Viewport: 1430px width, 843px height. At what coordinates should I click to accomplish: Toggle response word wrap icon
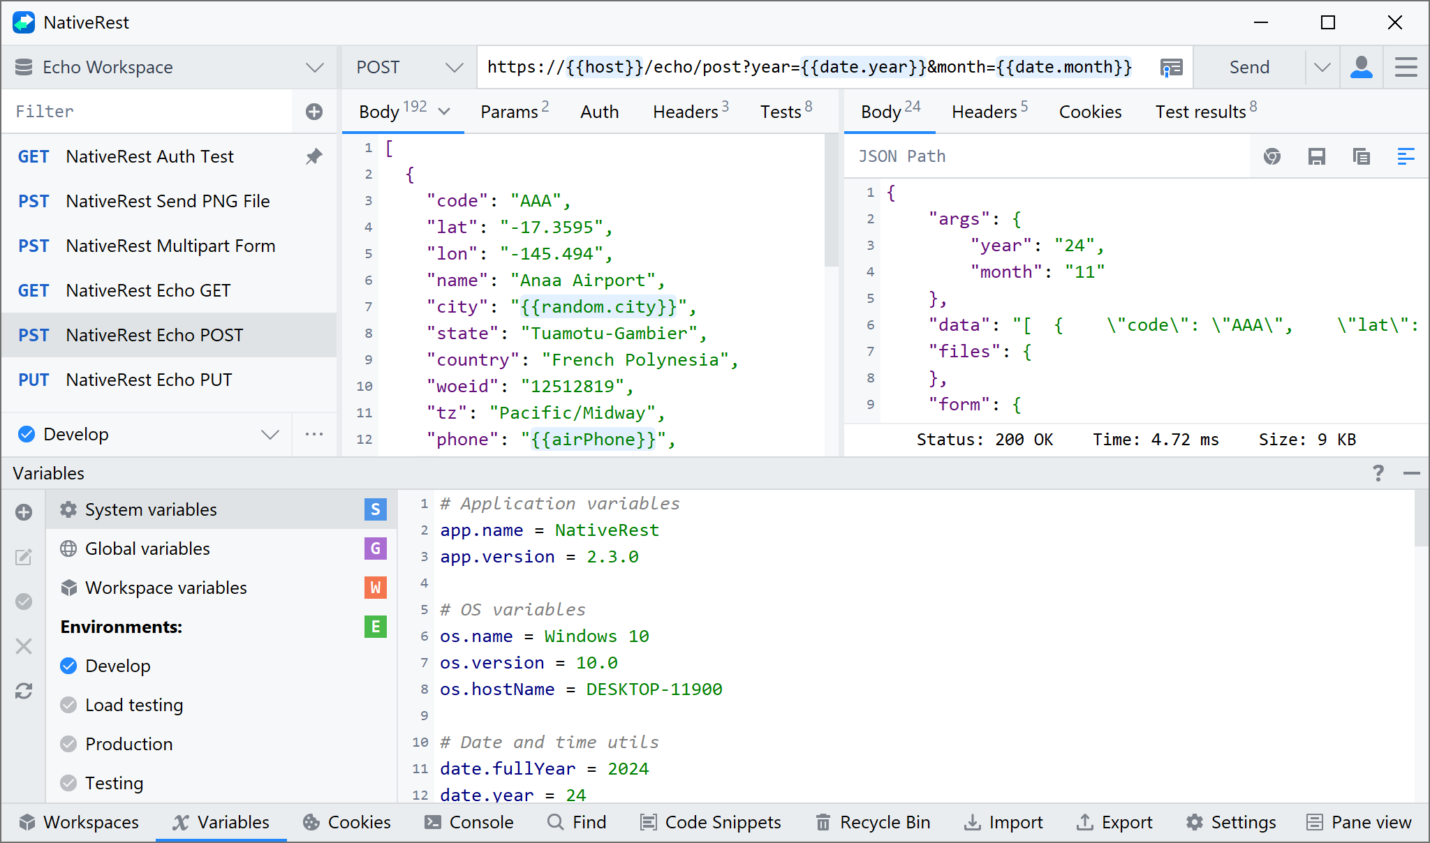[1406, 156]
